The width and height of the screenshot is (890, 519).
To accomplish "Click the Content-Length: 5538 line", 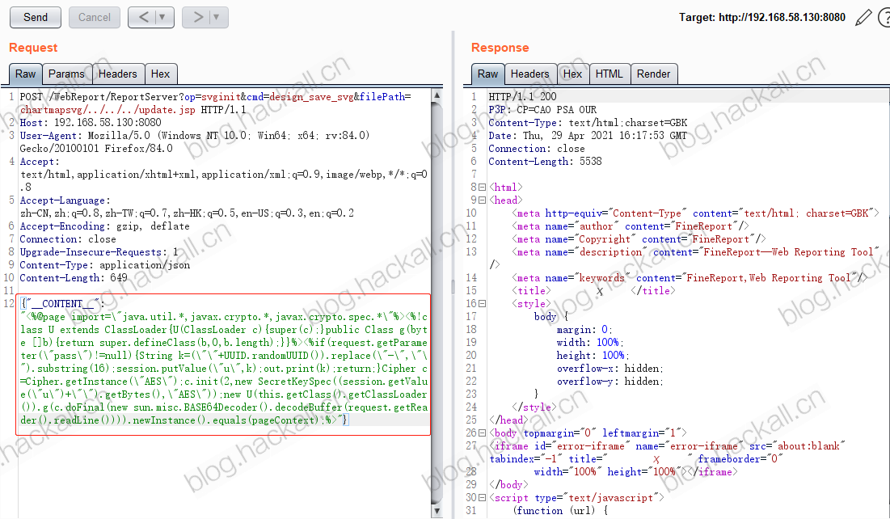I will tap(545, 162).
